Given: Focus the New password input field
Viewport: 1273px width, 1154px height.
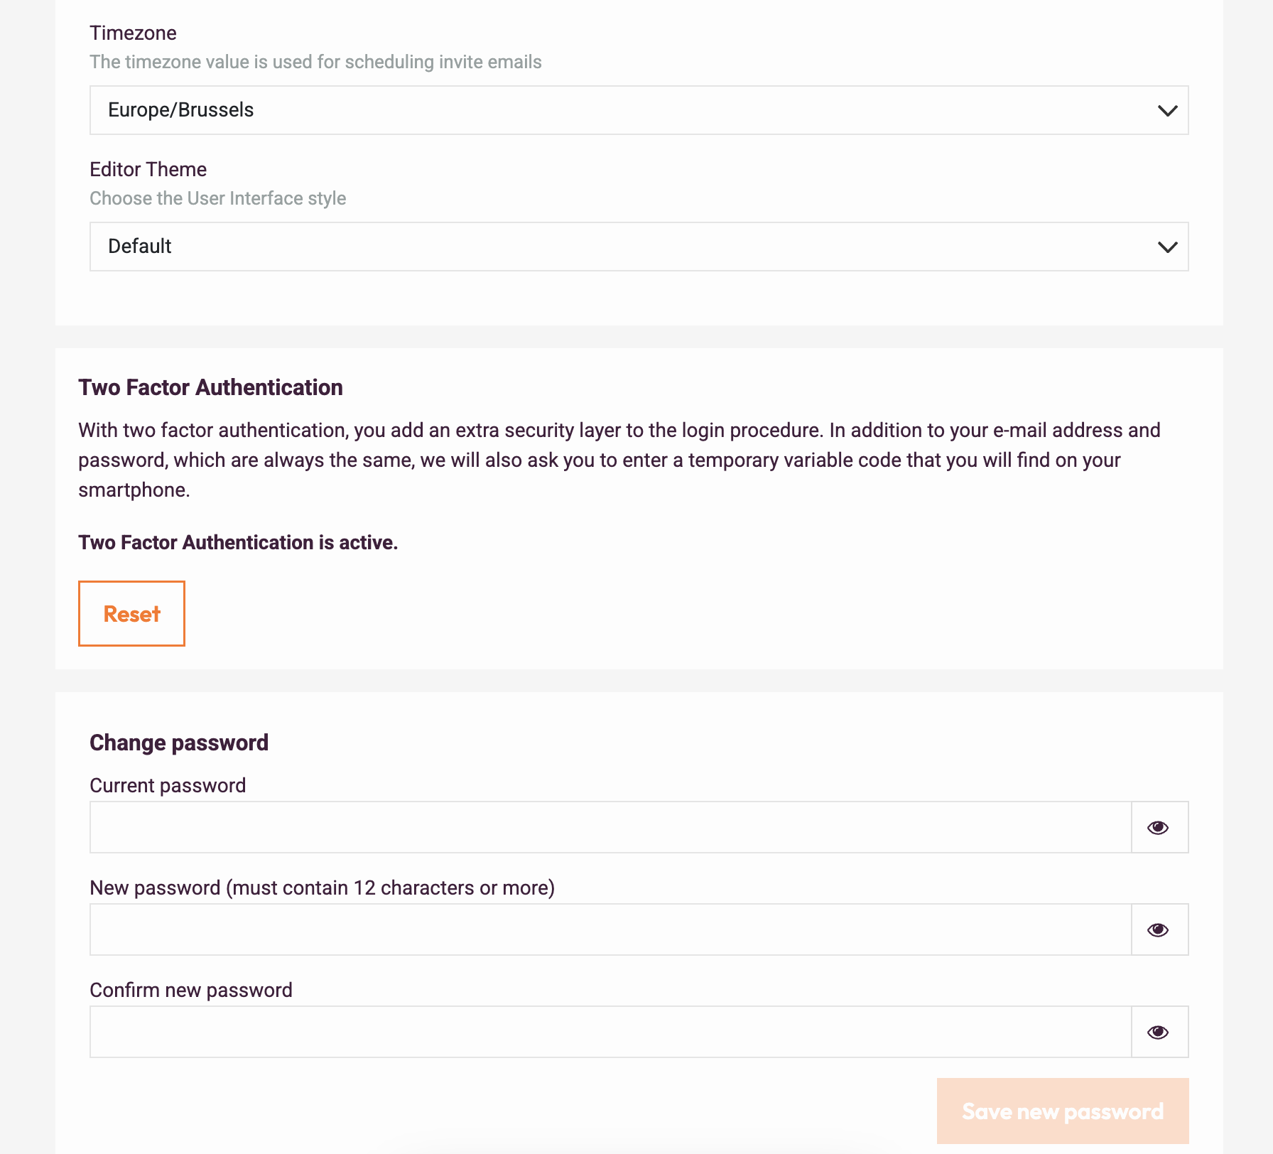Looking at the screenshot, I should click(x=610, y=929).
